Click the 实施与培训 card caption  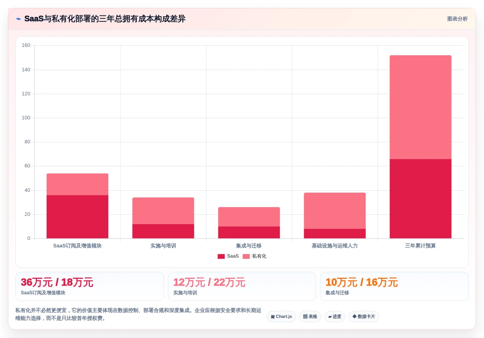pyautogui.click(x=185, y=293)
